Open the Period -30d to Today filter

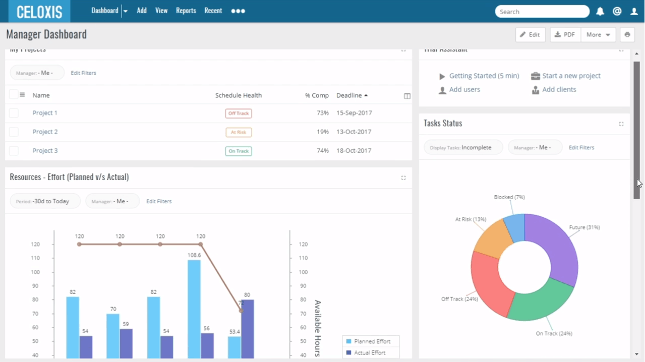(x=45, y=201)
